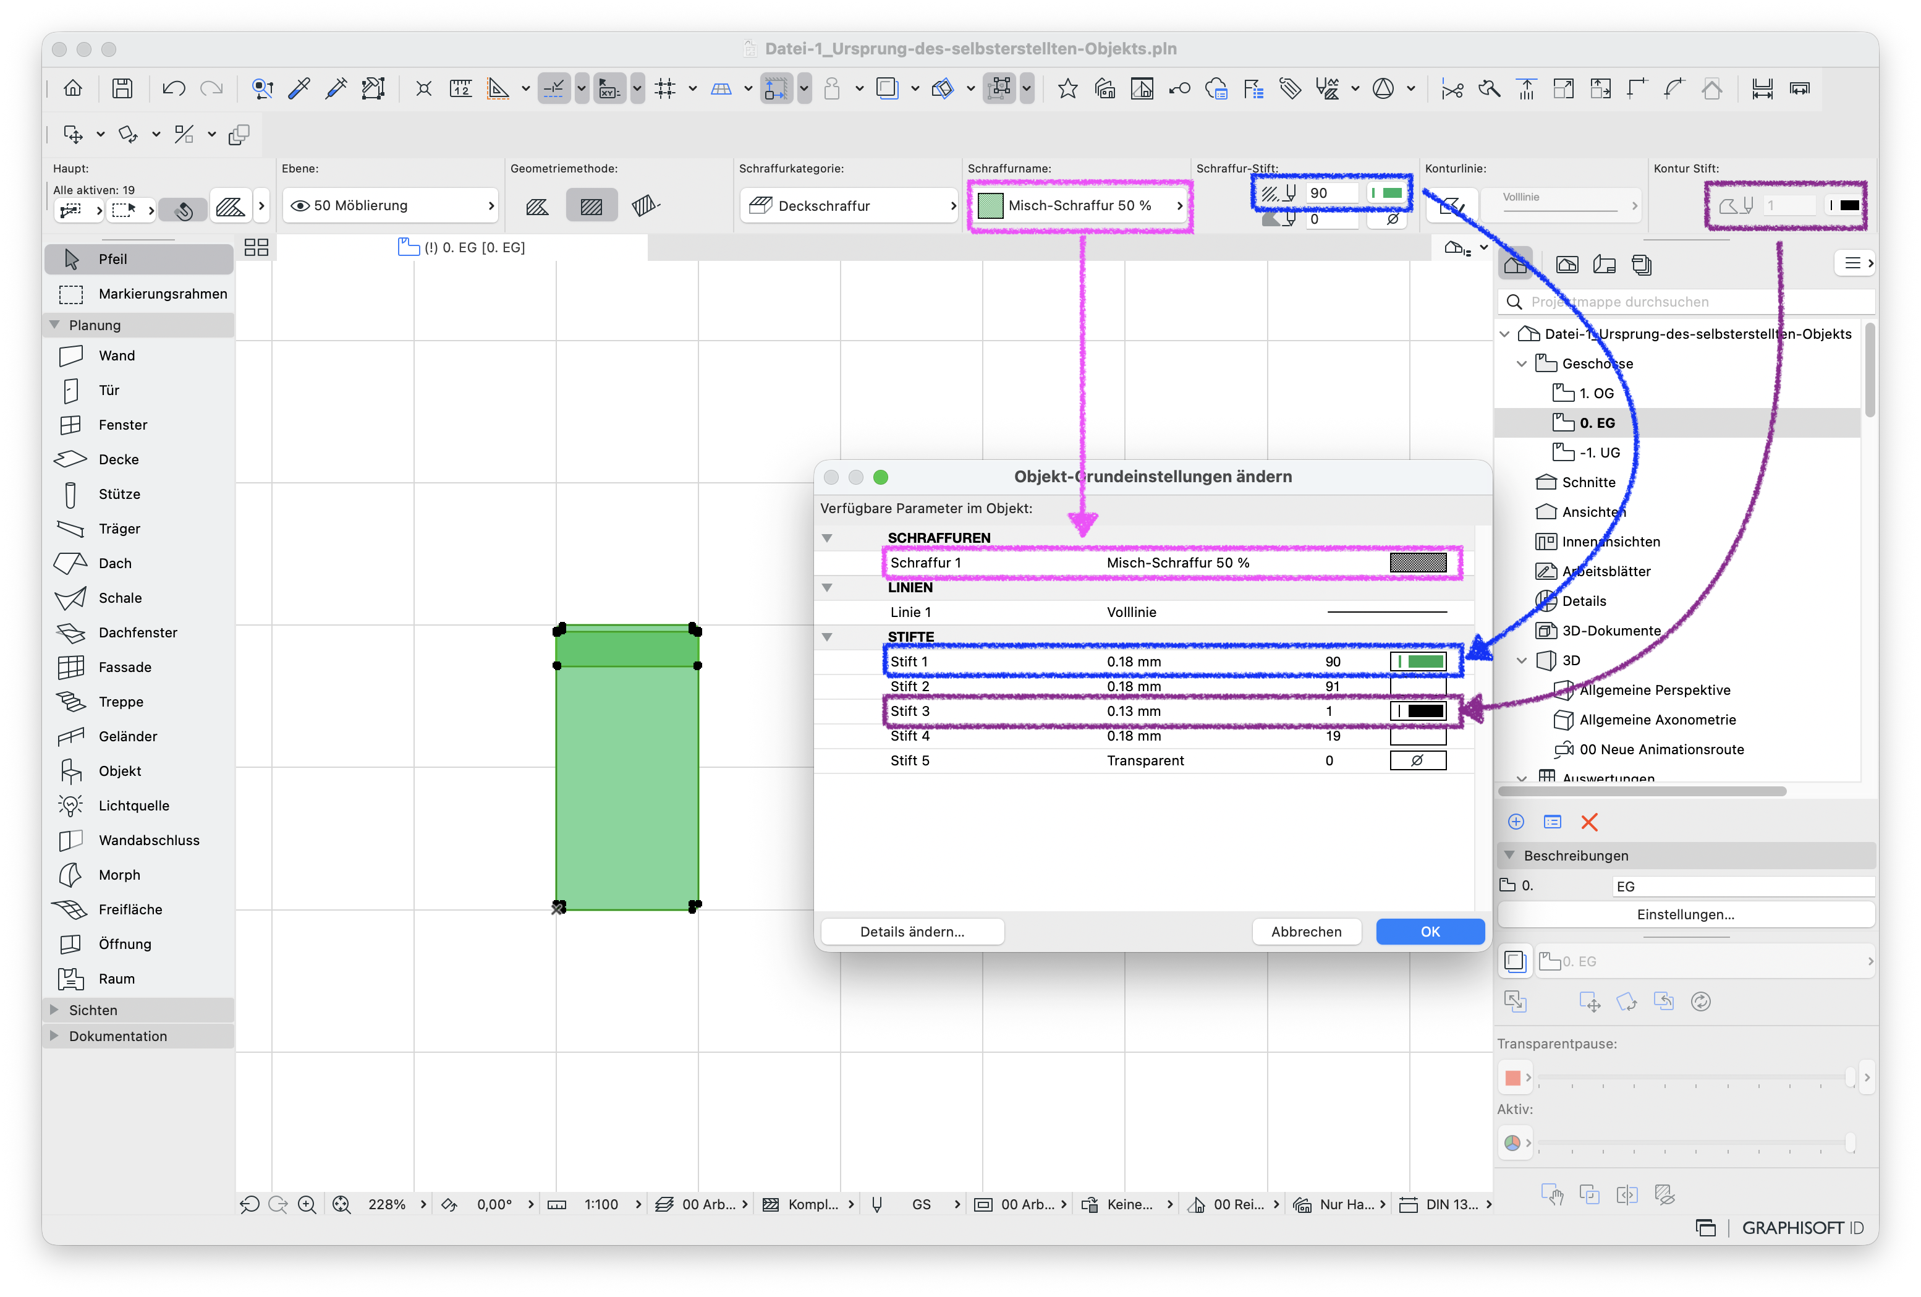Toggle the tracker XY coordinates button

[609, 88]
